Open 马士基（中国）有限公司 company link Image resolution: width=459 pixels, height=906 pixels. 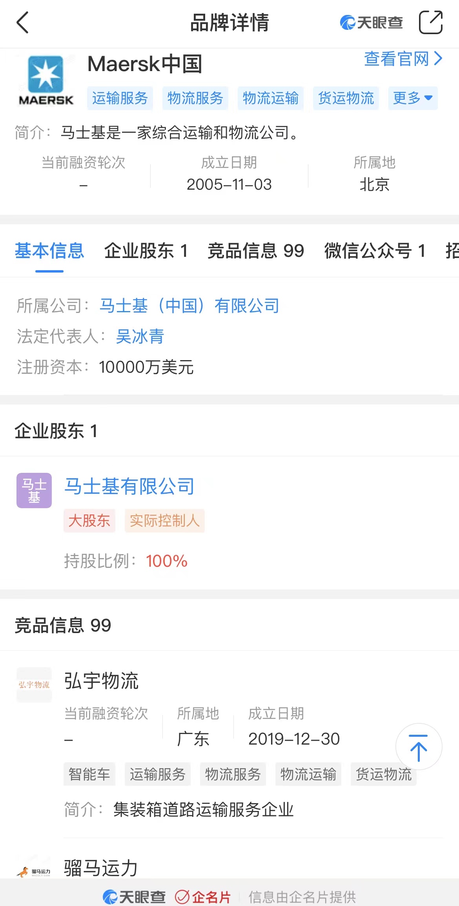pos(189,306)
